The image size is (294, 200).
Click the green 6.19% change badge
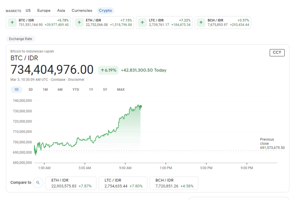coord(108,70)
